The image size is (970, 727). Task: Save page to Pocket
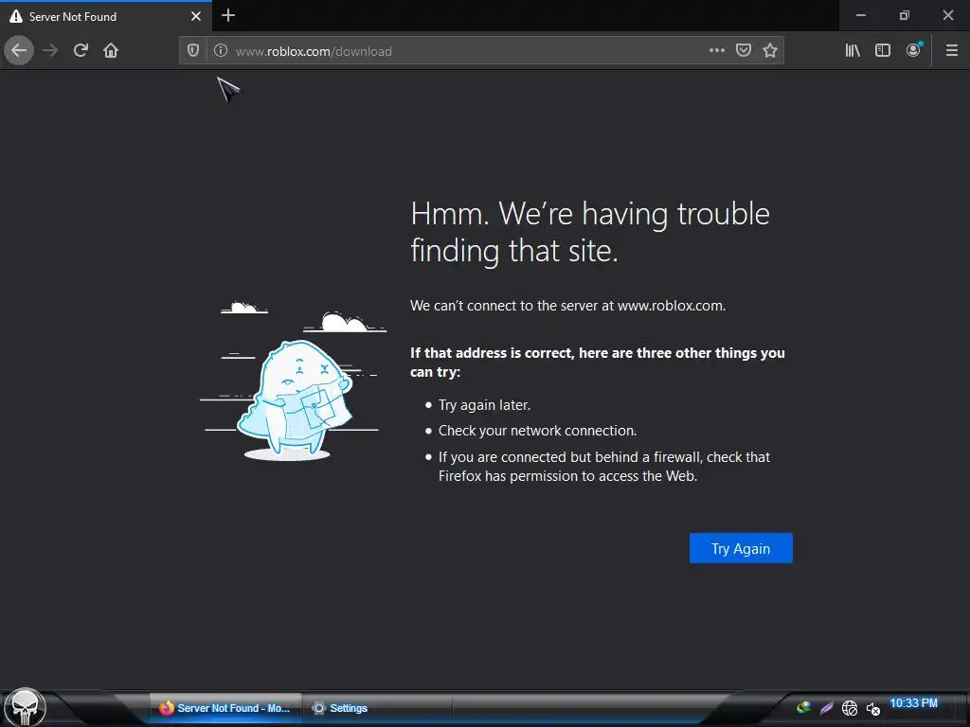point(743,50)
